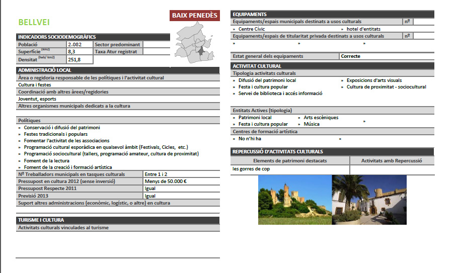The image size is (456, 273).
Task: Click the Cultura i festes text
Action: coord(35,85)
